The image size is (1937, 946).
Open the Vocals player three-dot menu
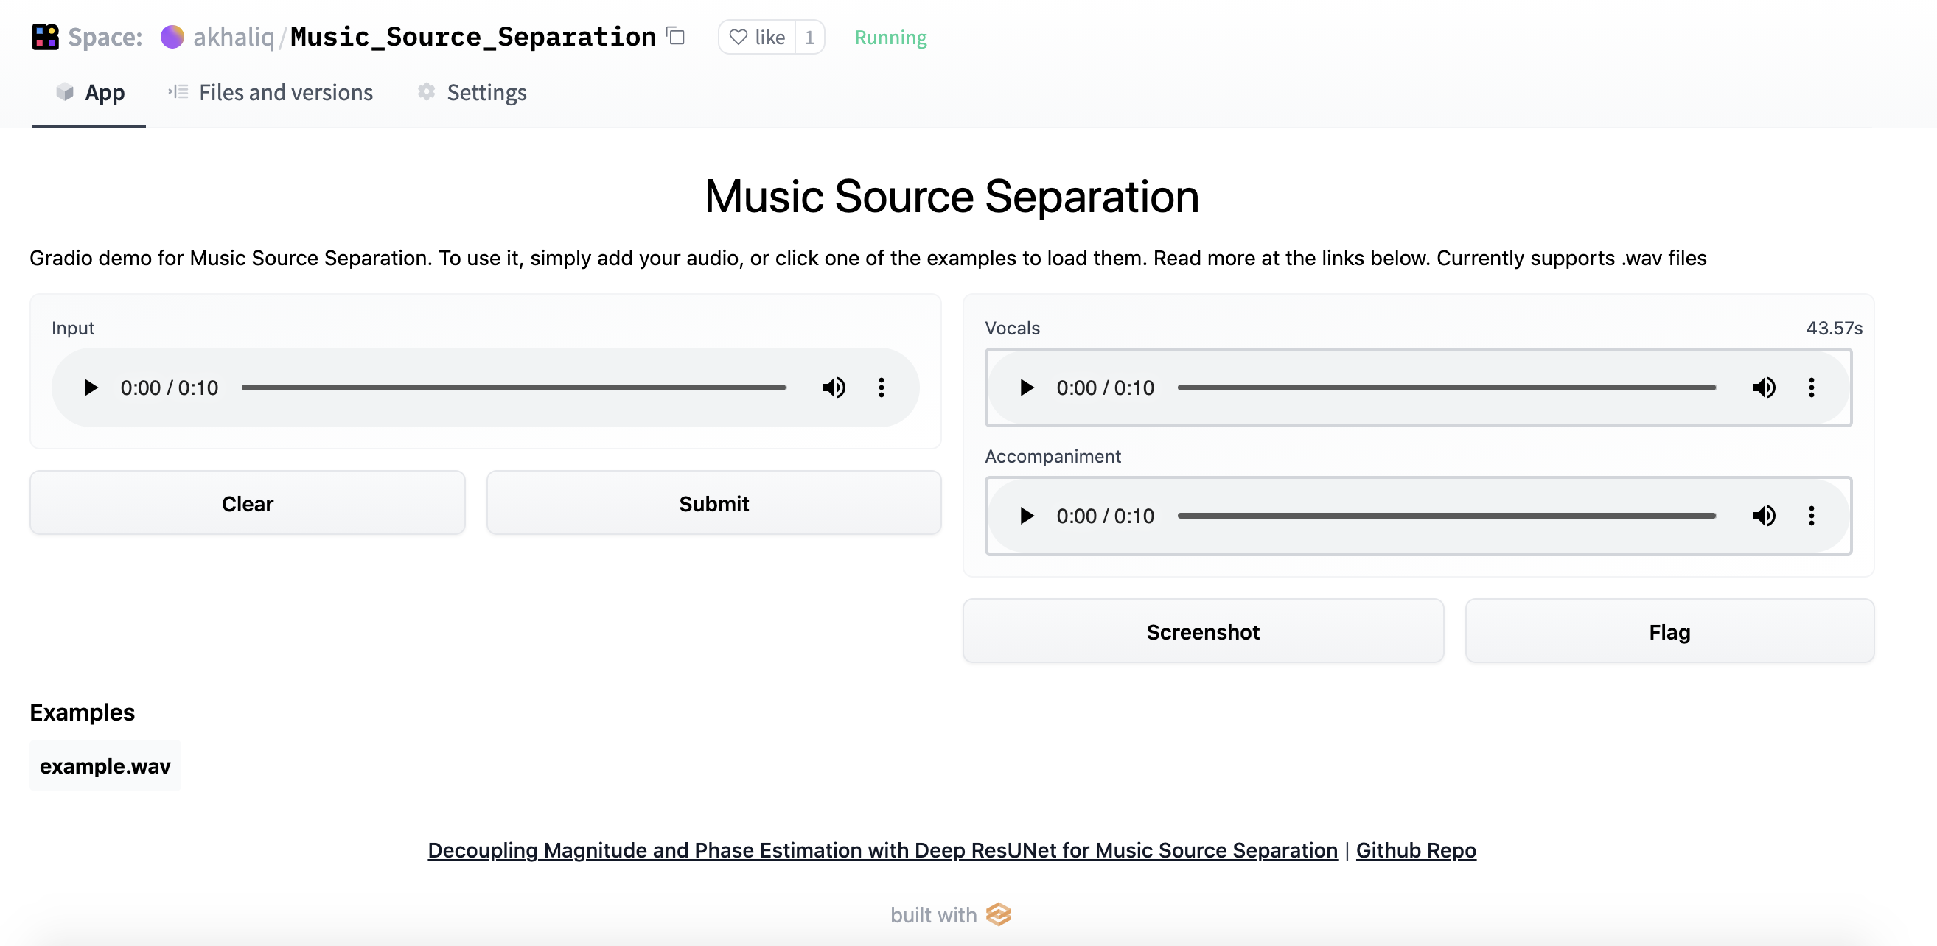(1812, 388)
